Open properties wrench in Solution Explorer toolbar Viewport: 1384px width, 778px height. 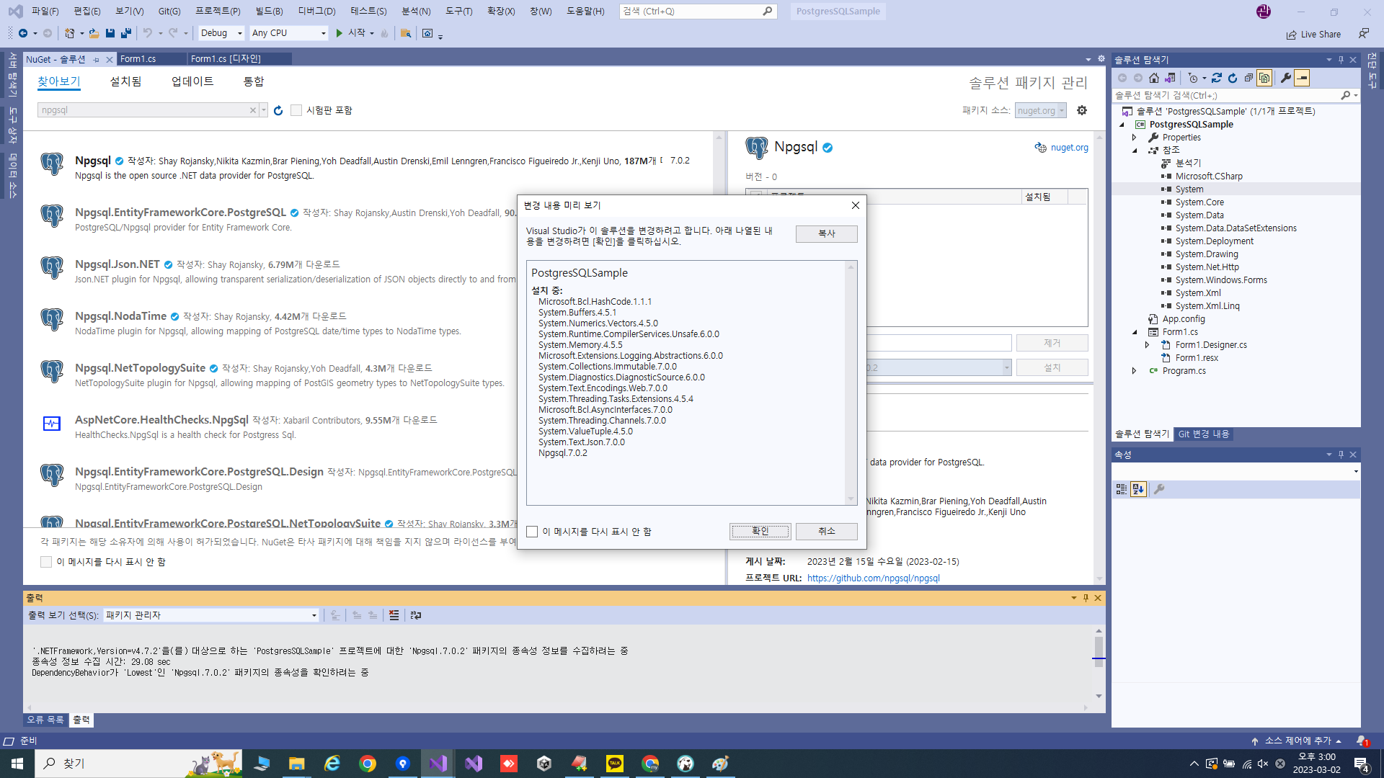1285,78
